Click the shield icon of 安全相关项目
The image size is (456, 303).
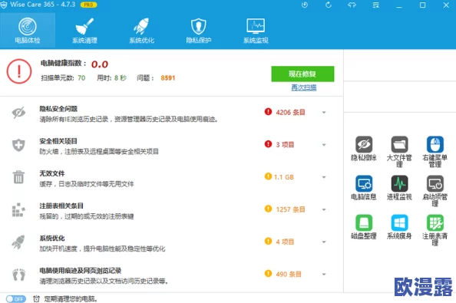(x=18, y=145)
